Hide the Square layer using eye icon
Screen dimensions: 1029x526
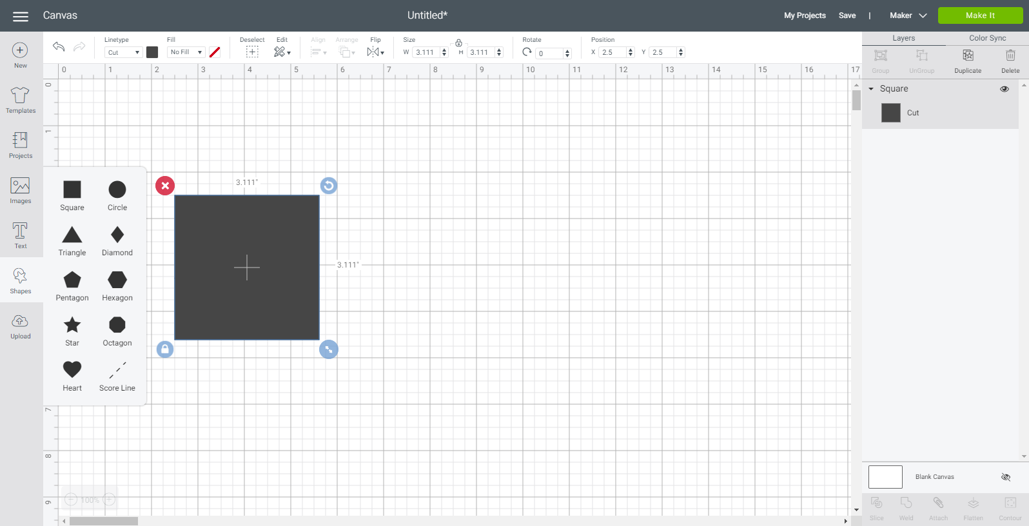(x=1004, y=89)
